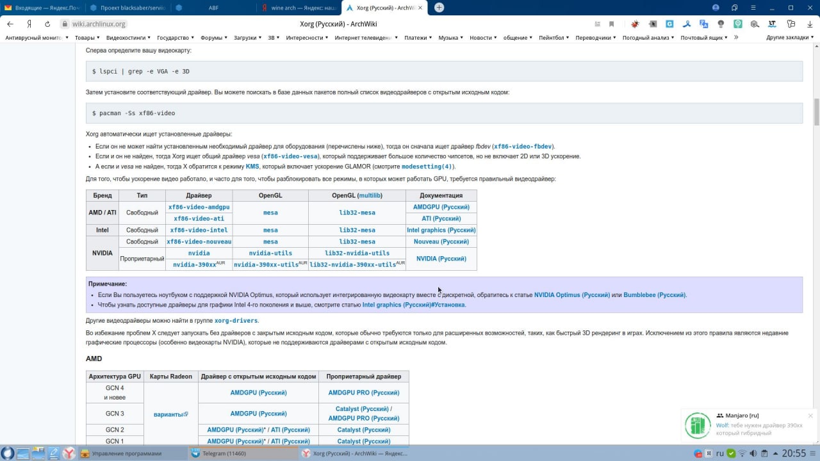The height and width of the screenshot is (461, 820).
Task: Show hidden system tray icons
Action: pos(775,453)
